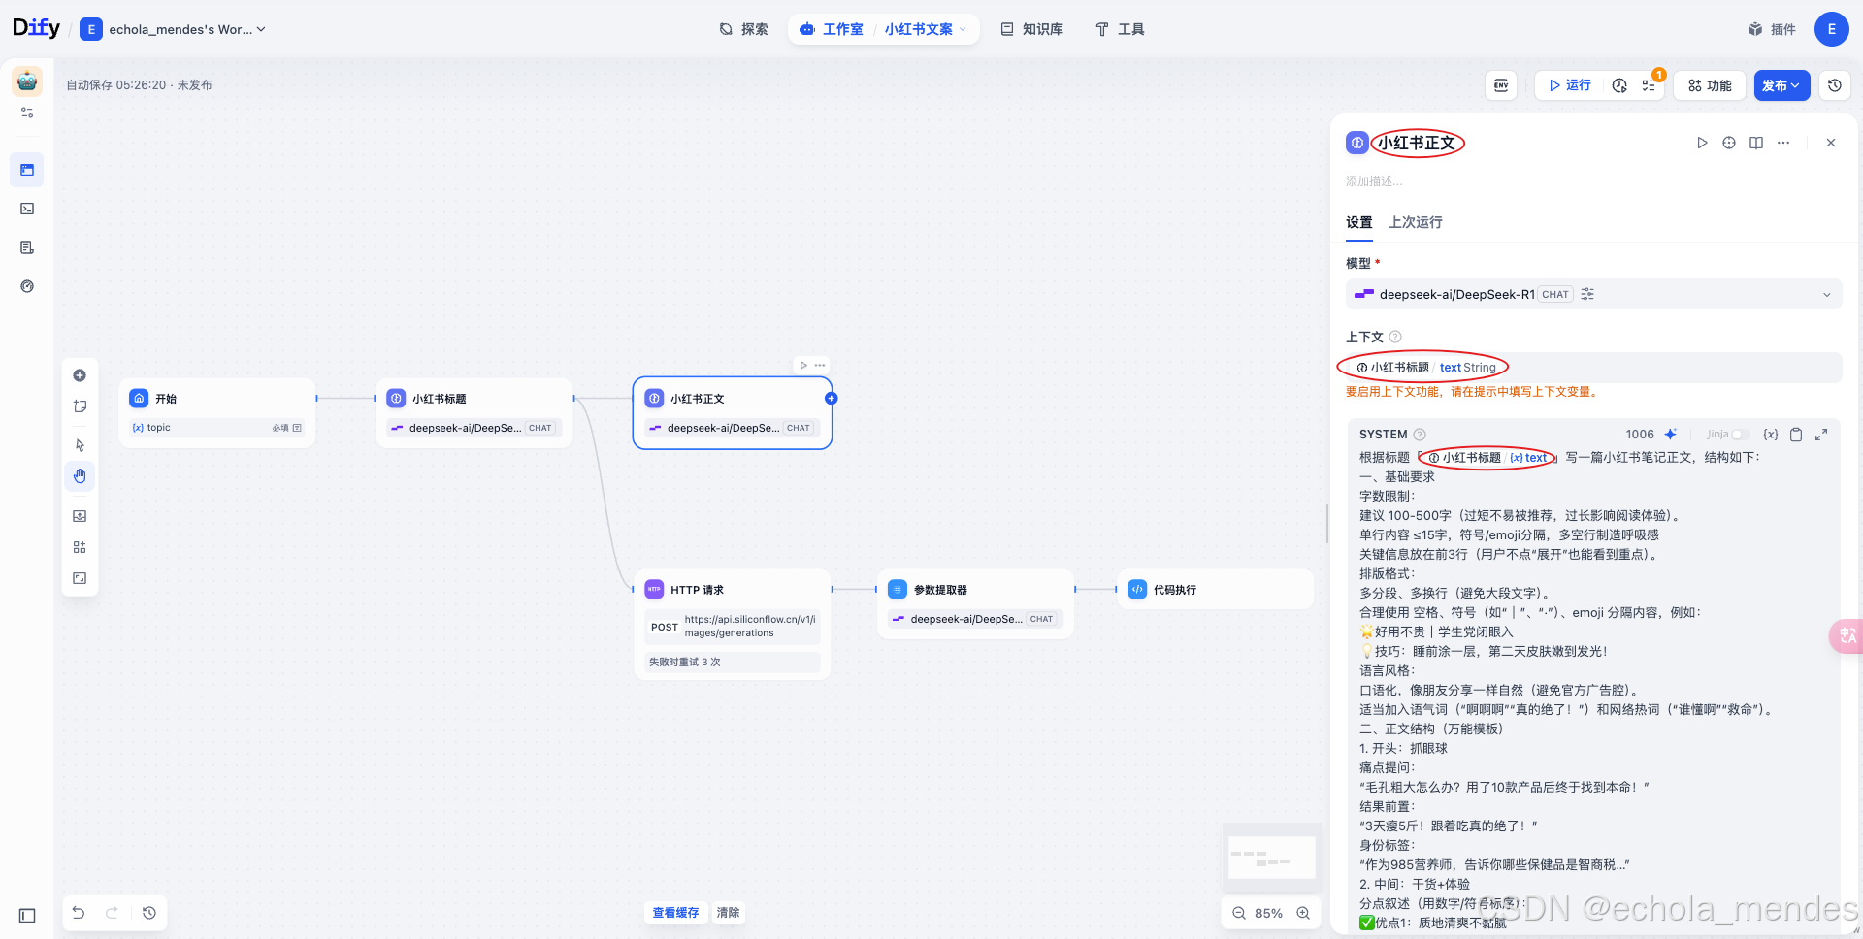The image size is (1863, 939).
Task: Open the version history icon beside 发布
Action: pyautogui.click(x=1835, y=85)
